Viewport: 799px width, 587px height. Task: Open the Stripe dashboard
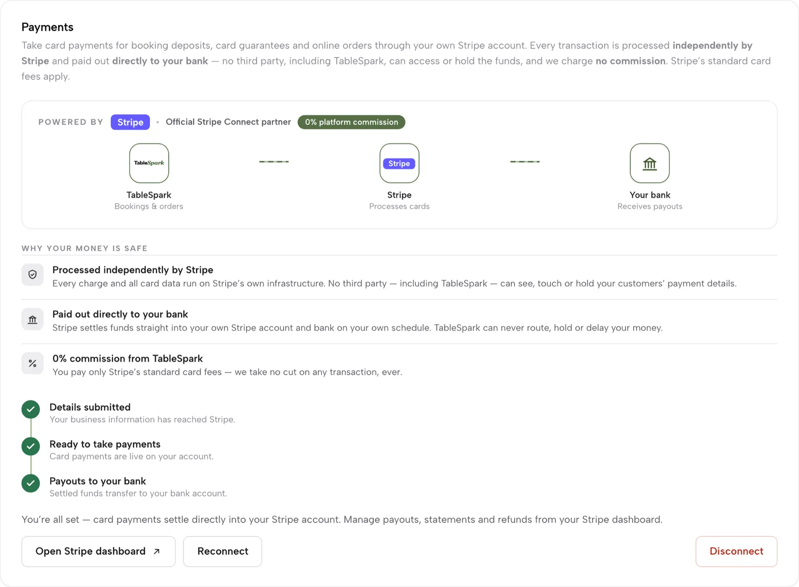pos(98,552)
